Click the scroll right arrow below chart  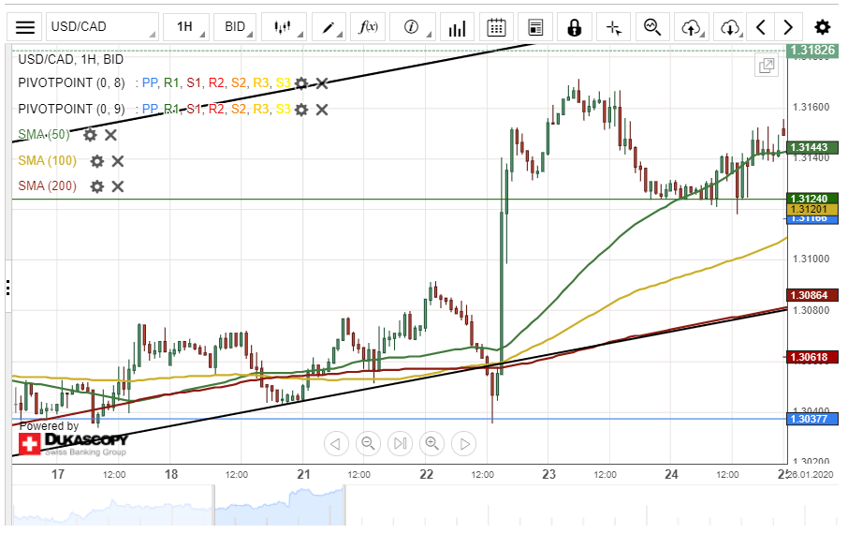coord(463,443)
